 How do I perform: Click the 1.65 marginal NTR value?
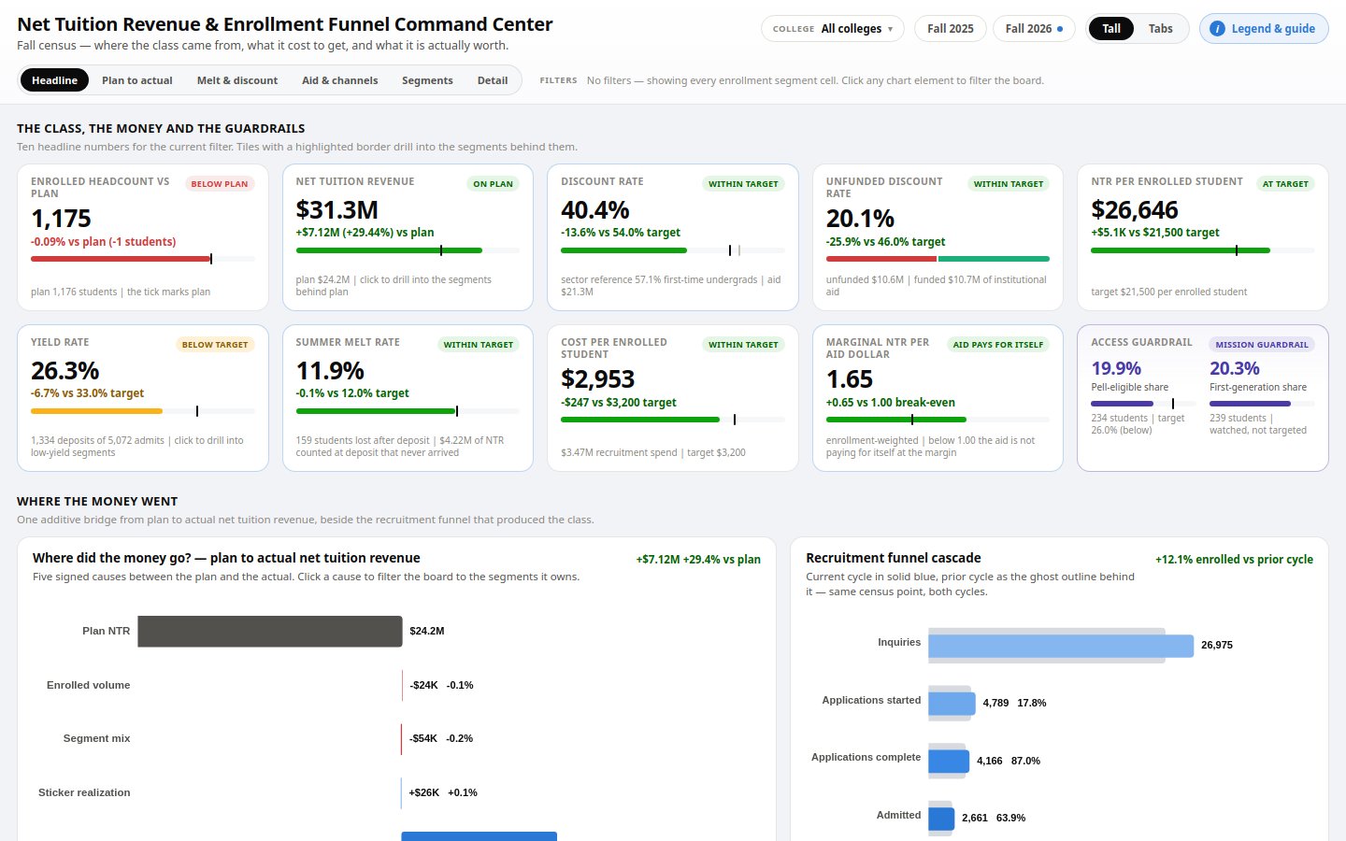click(850, 379)
